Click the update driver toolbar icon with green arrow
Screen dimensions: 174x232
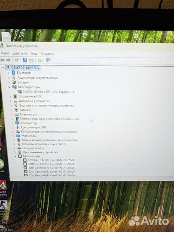tap(40, 61)
